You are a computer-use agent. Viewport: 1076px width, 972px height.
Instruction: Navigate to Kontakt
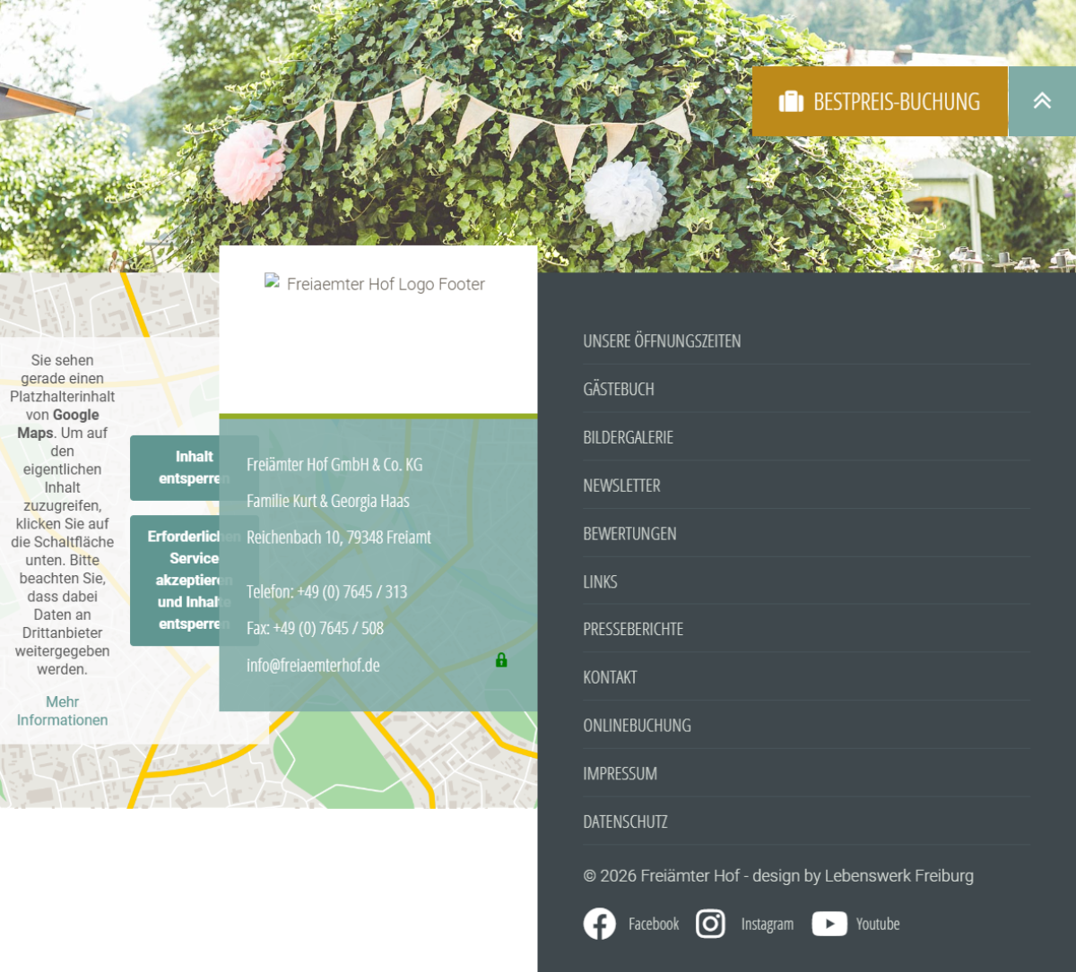(610, 678)
